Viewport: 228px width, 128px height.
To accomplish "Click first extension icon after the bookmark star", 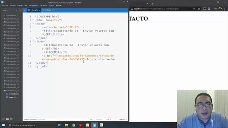I will point(204,9).
